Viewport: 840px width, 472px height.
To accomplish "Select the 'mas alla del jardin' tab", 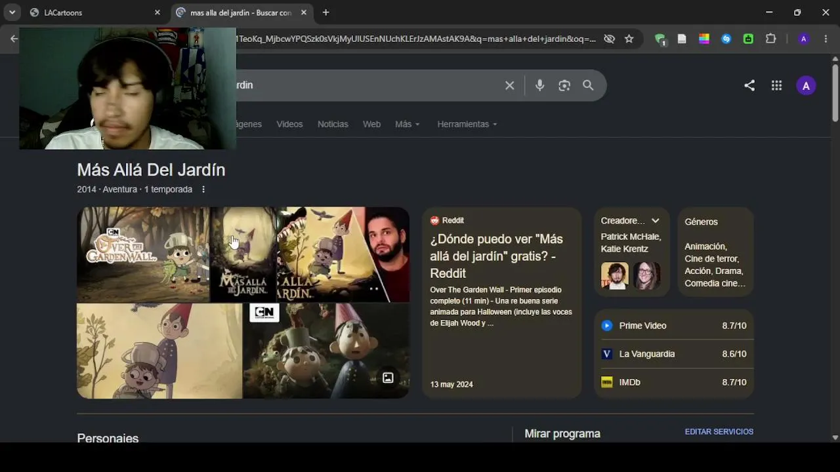I will (x=241, y=12).
